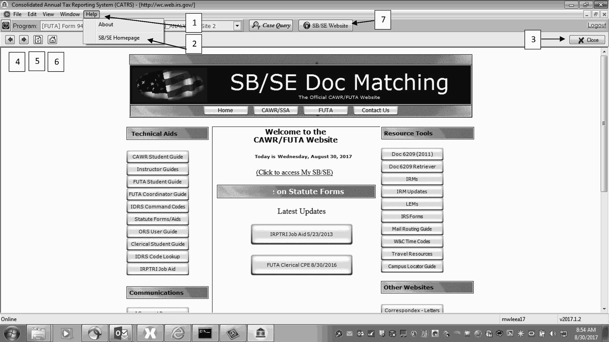Viewport: 609px width, 342px height.
Task: Click the FUTA navigation tab on the website
Action: 325,110
